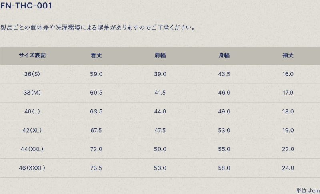The image size is (320, 194).
Task: Select the 着丈 column header
Action: coord(96,55)
